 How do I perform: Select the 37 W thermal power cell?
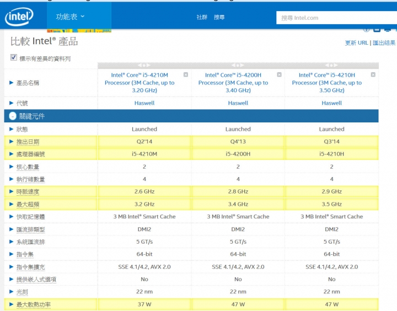144,304
